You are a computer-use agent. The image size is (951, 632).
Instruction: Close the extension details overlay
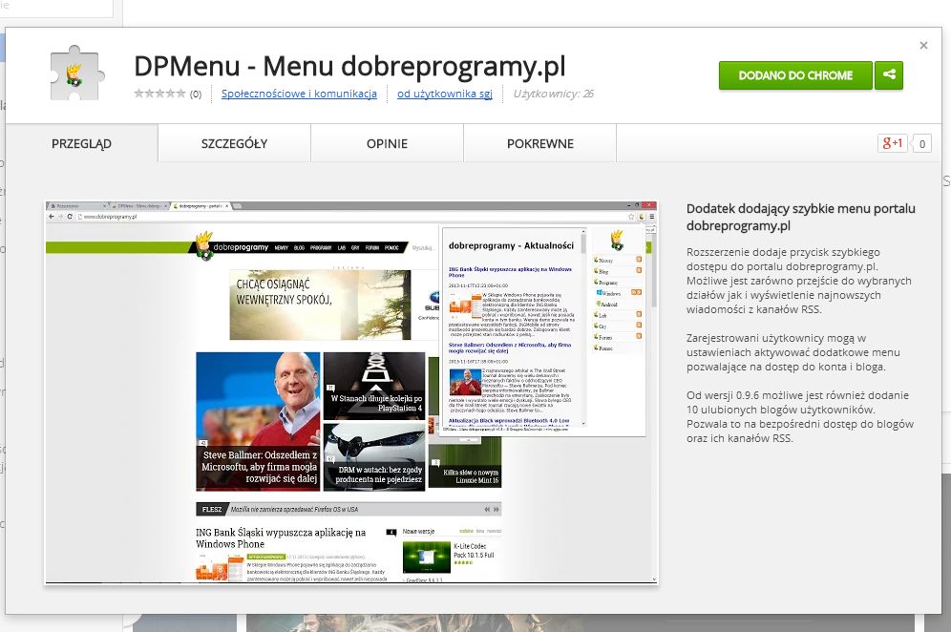pos(923,46)
